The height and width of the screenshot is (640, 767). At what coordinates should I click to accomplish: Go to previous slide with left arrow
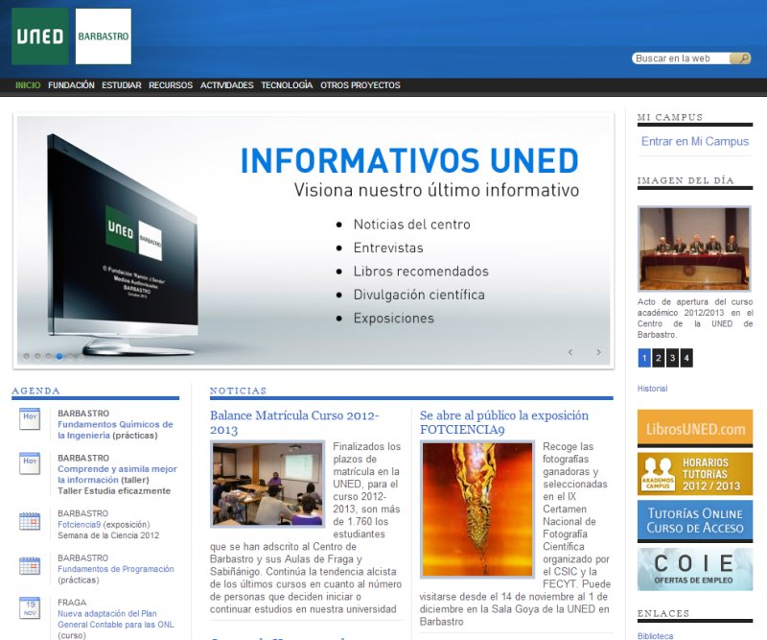tap(570, 352)
